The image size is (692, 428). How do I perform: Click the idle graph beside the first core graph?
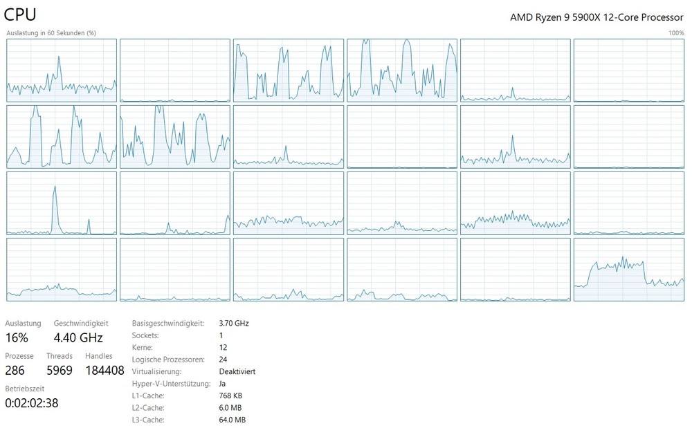(x=174, y=69)
